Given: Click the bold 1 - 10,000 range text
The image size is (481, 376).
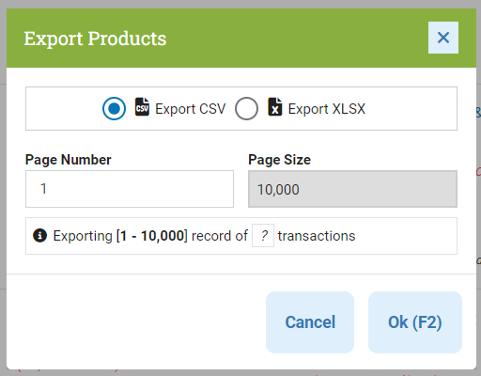Looking at the screenshot, I should click(x=152, y=236).
